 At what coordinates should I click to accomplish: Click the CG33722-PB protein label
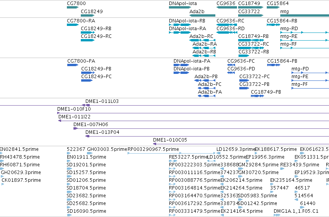click(x=254, y=84)
